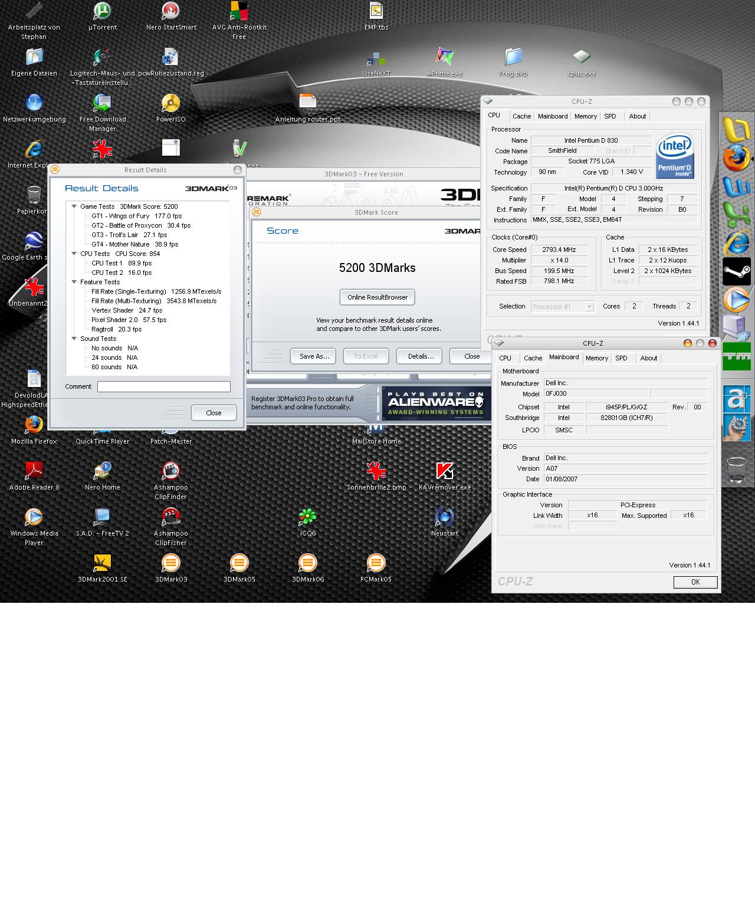The width and height of the screenshot is (755, 906).
Task: Click Close in the 3DMark Score window
Action: 471,356
